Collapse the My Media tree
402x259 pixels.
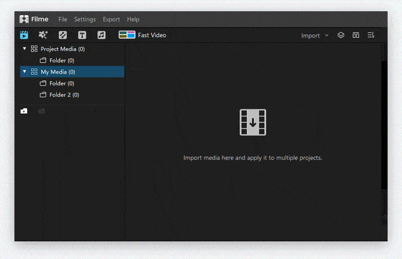[25, 72]
